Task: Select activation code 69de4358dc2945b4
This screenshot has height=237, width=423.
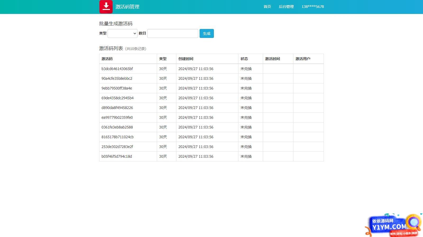Action: (x=117, y=98)
